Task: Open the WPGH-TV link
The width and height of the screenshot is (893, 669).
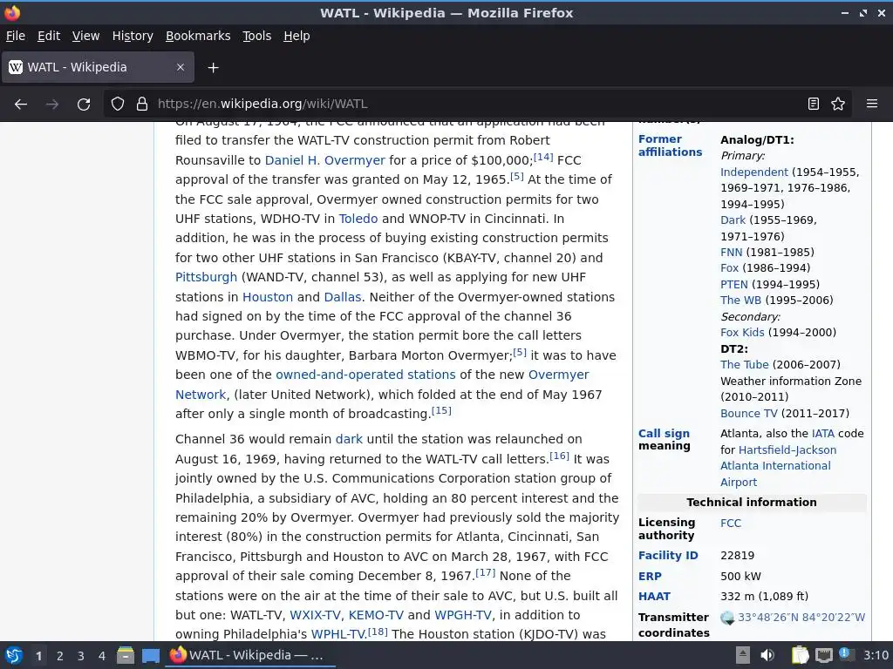Action: [462, 615]
